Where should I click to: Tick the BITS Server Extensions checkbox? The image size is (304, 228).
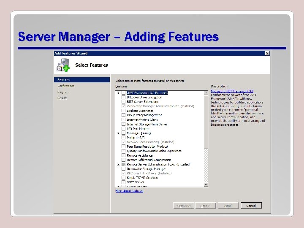pyautogui.click(x=123, y=102)
